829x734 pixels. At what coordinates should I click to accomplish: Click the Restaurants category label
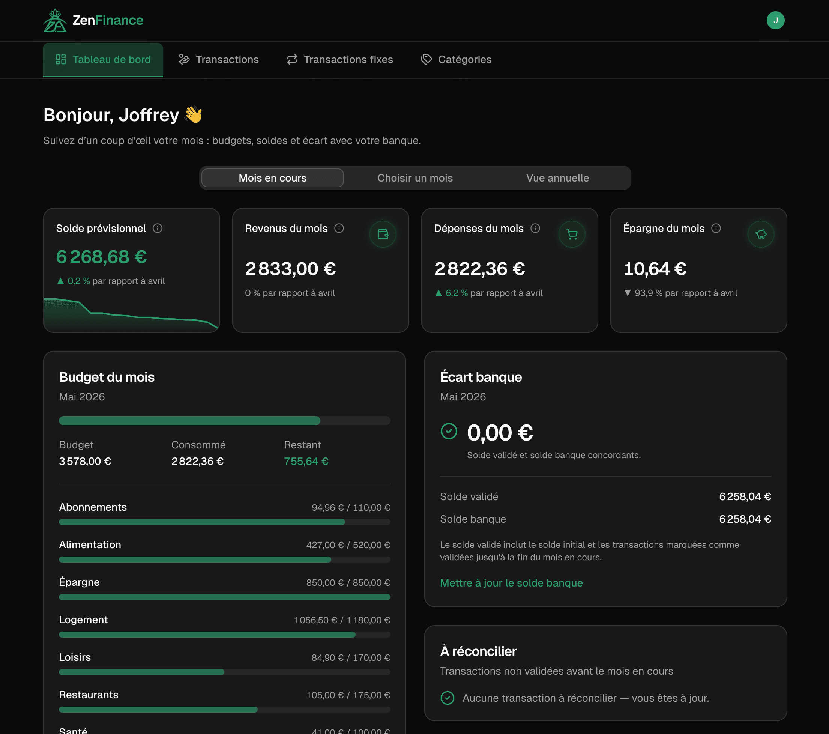(89, 695)
